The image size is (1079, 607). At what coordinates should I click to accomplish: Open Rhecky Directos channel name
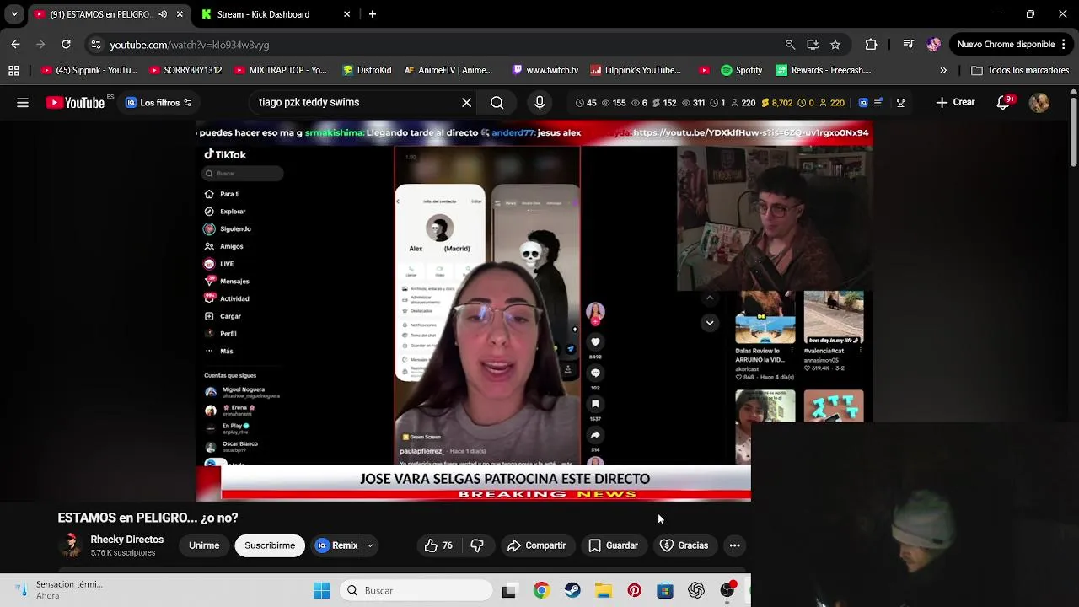click(x=127, y=540)
